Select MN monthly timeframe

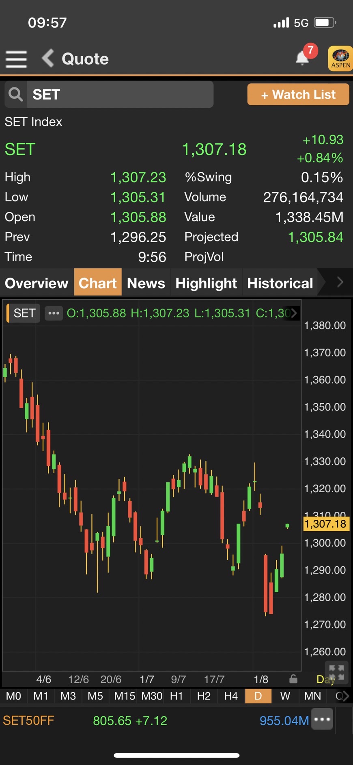pos(312,696)
